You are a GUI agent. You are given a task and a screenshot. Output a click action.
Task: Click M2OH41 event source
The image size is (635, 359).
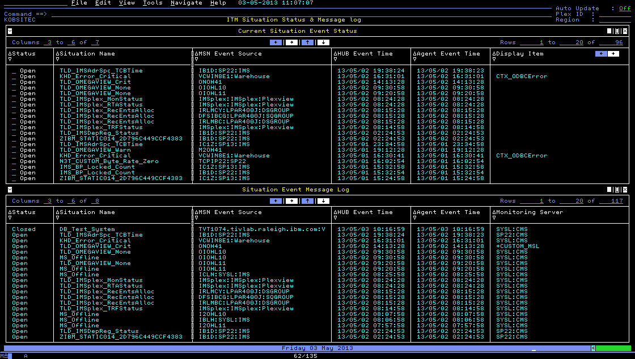tap(210, 150)
